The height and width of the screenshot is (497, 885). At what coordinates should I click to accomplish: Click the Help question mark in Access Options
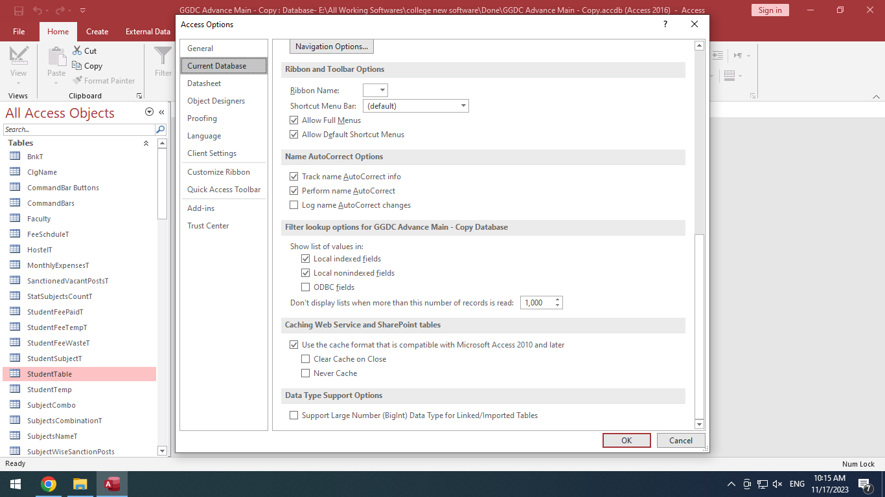(x=665, y=24)
